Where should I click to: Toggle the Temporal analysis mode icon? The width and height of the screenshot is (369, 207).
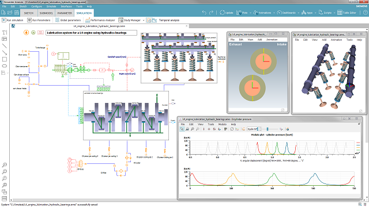point(149,20)
